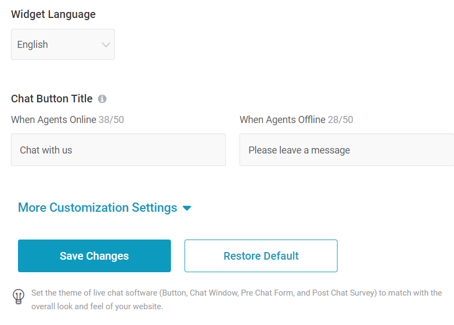Save Changes to the widget settings
The image size is (454, 325).
click(94, 256)
